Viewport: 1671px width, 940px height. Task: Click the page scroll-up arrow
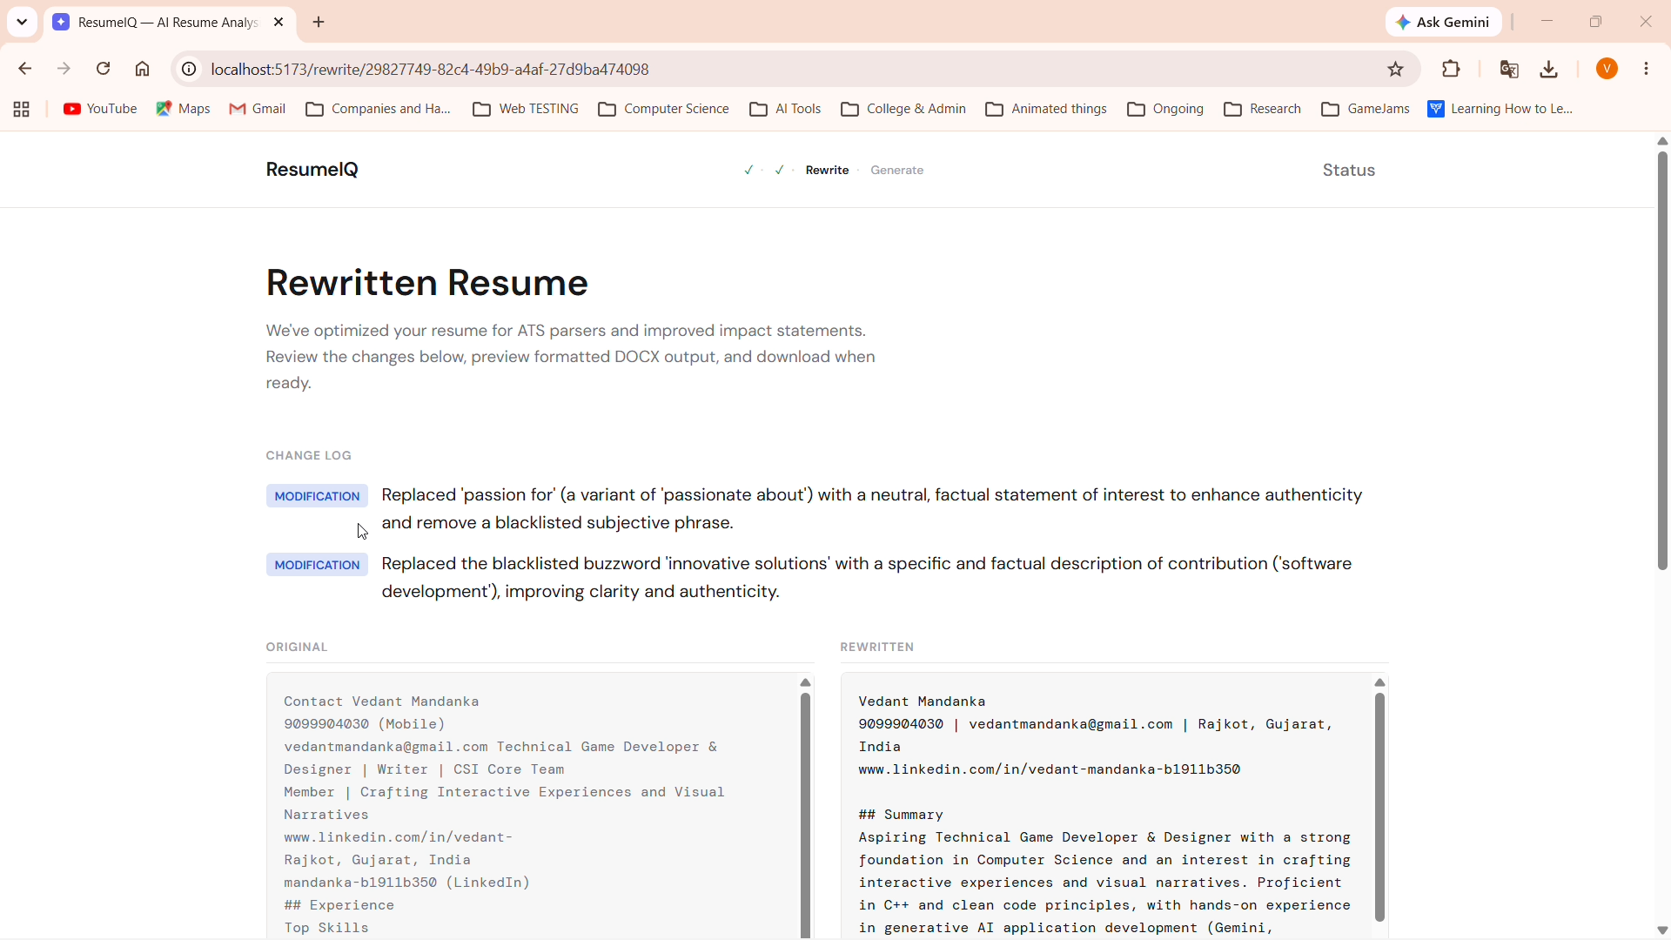point(1662,141)
